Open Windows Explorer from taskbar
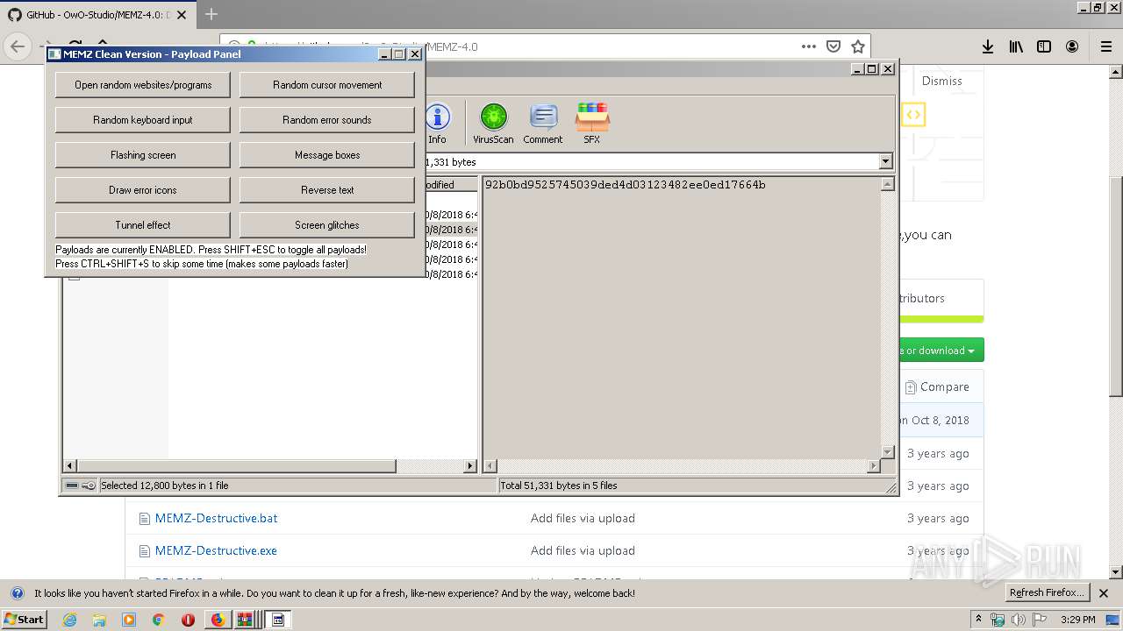 (x=99, y=620)
